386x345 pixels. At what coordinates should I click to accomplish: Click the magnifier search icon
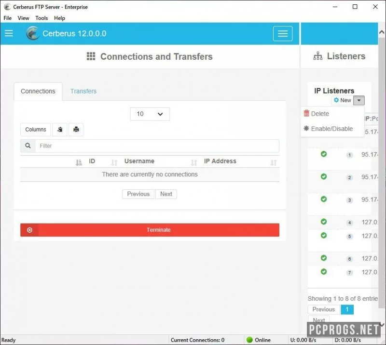tap(28, 146)
